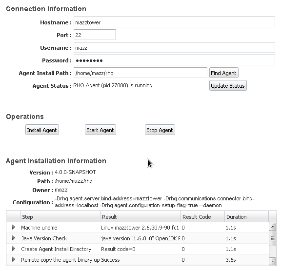Click the Hostname input field
The height and width of the screenshot is (271, 281).
(174, 22)
